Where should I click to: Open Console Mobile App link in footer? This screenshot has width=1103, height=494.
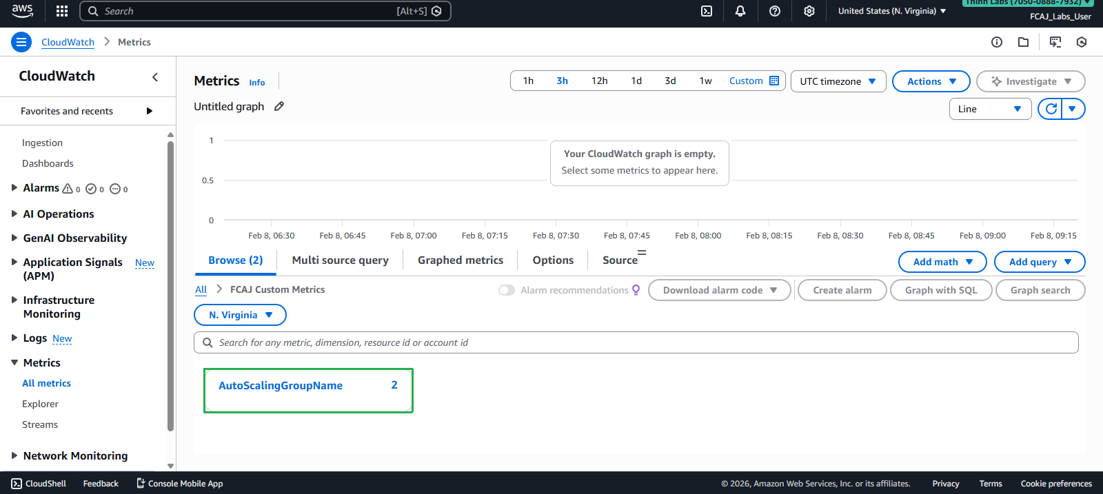tap(180, 484)
